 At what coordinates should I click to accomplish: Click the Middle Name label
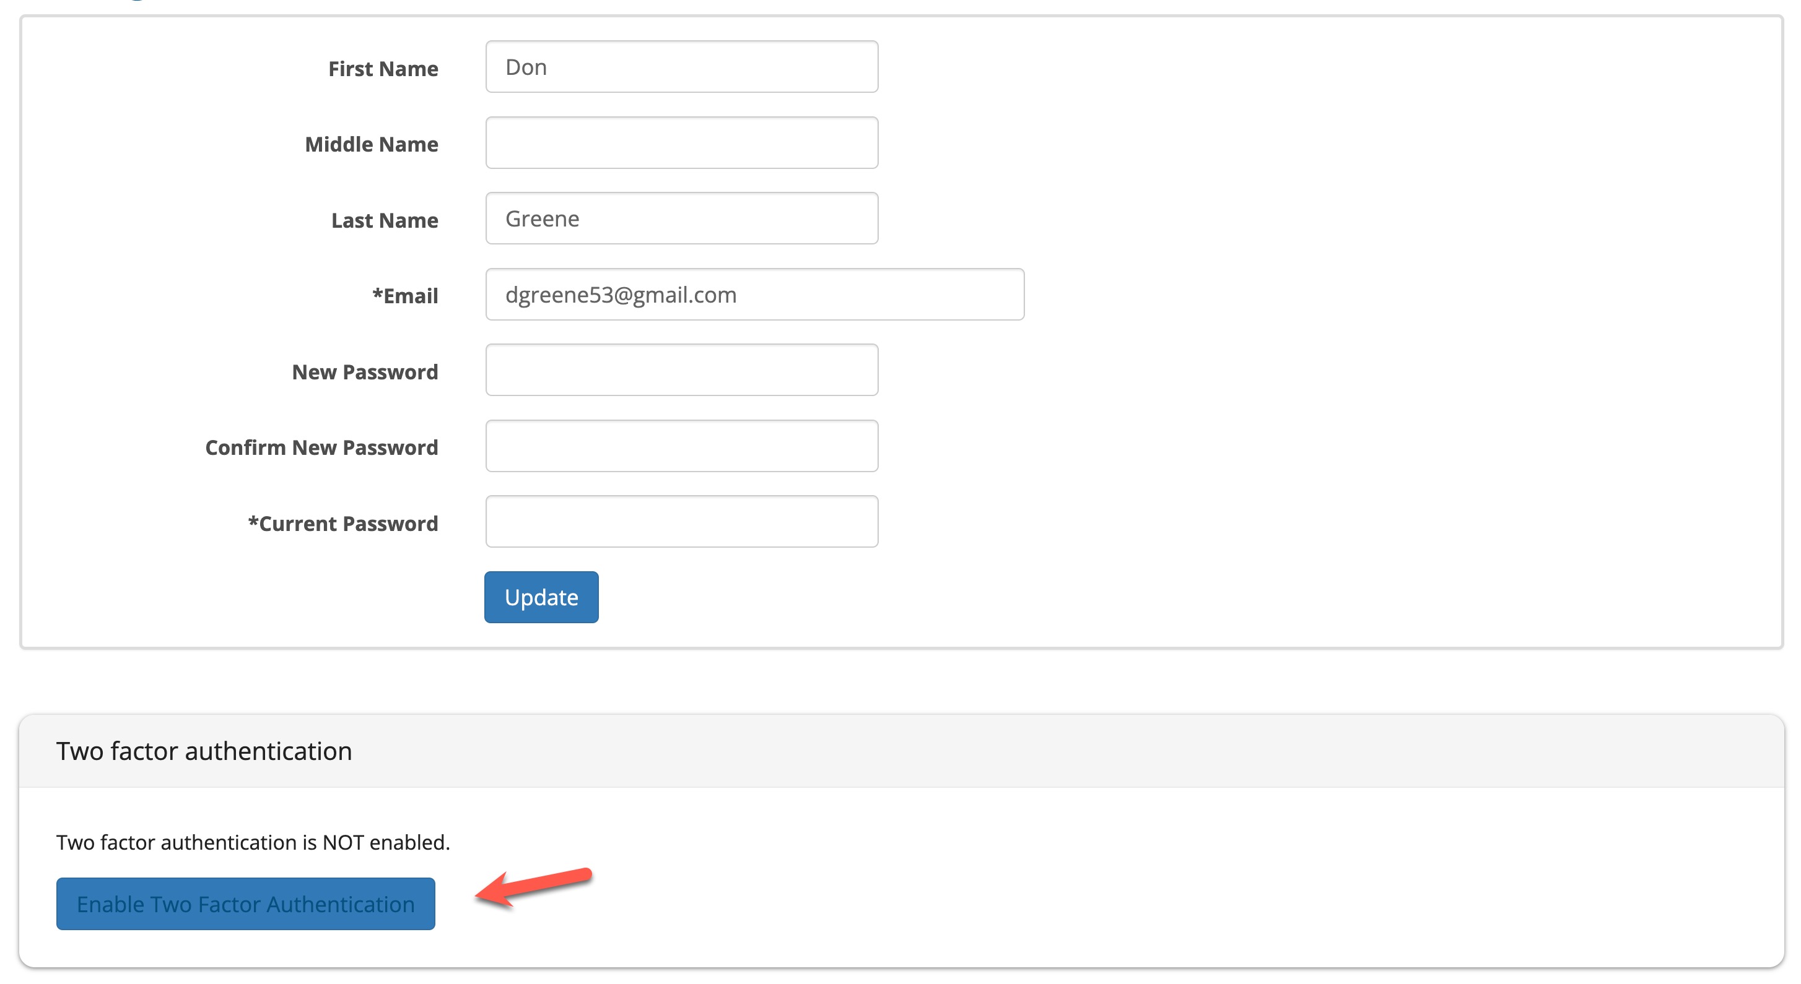click(x=371, y=144)
